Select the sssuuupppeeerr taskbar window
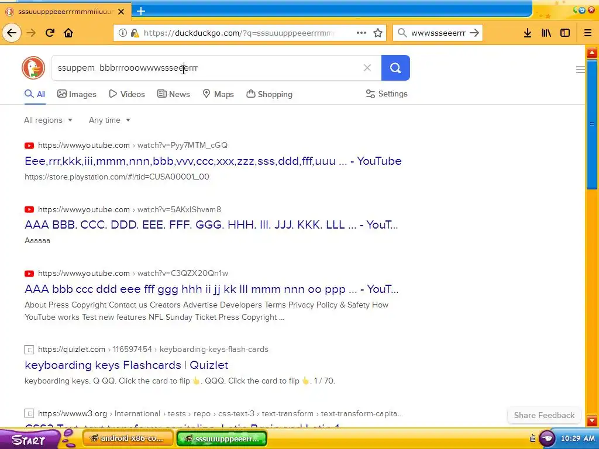Viewport: 599px width, 449px height. pos(222,438)
